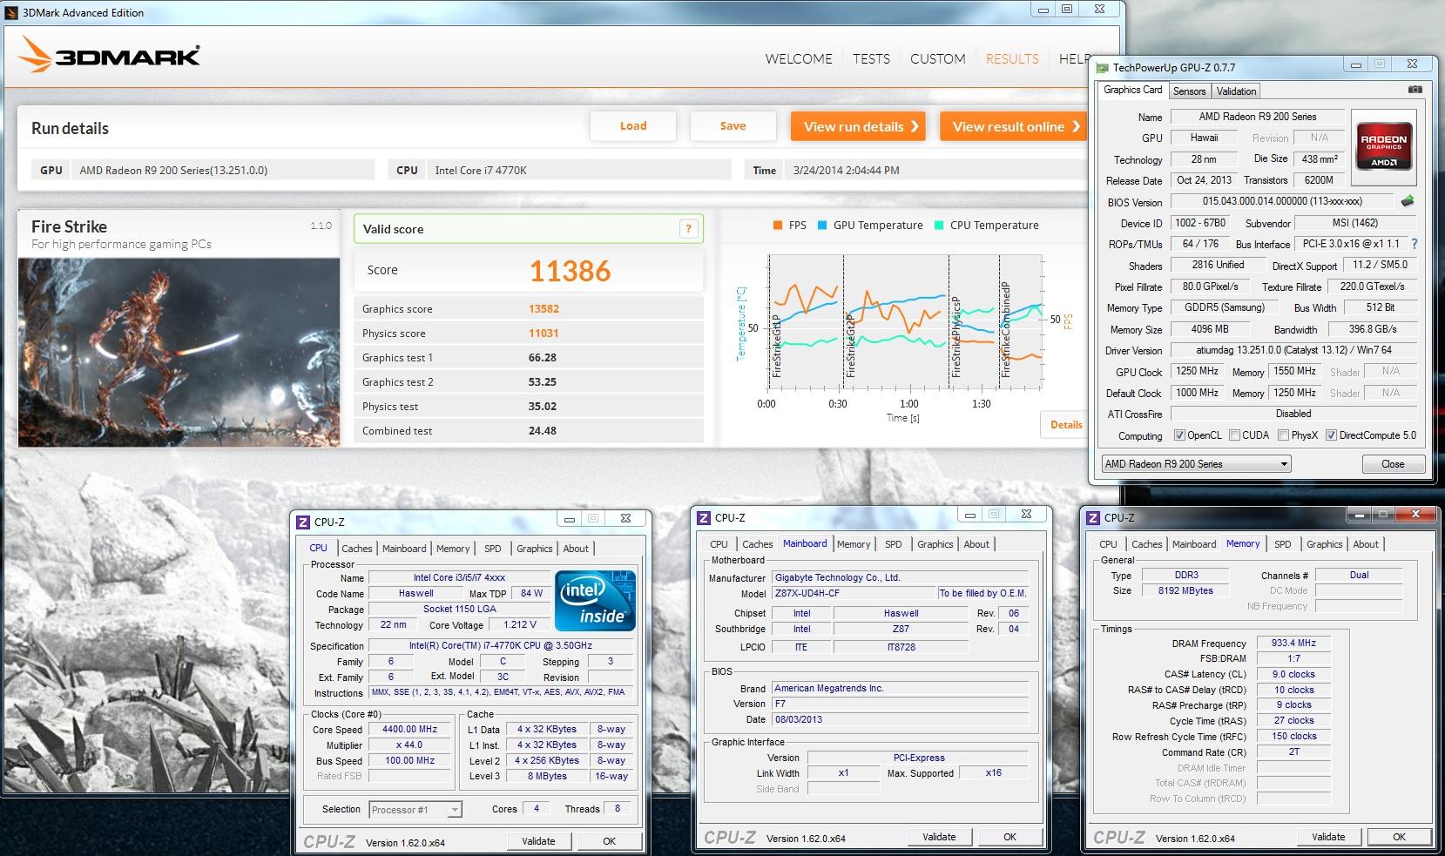
Task: Select the RESULTS tab in 3DMark
Action: (1012, 59)
